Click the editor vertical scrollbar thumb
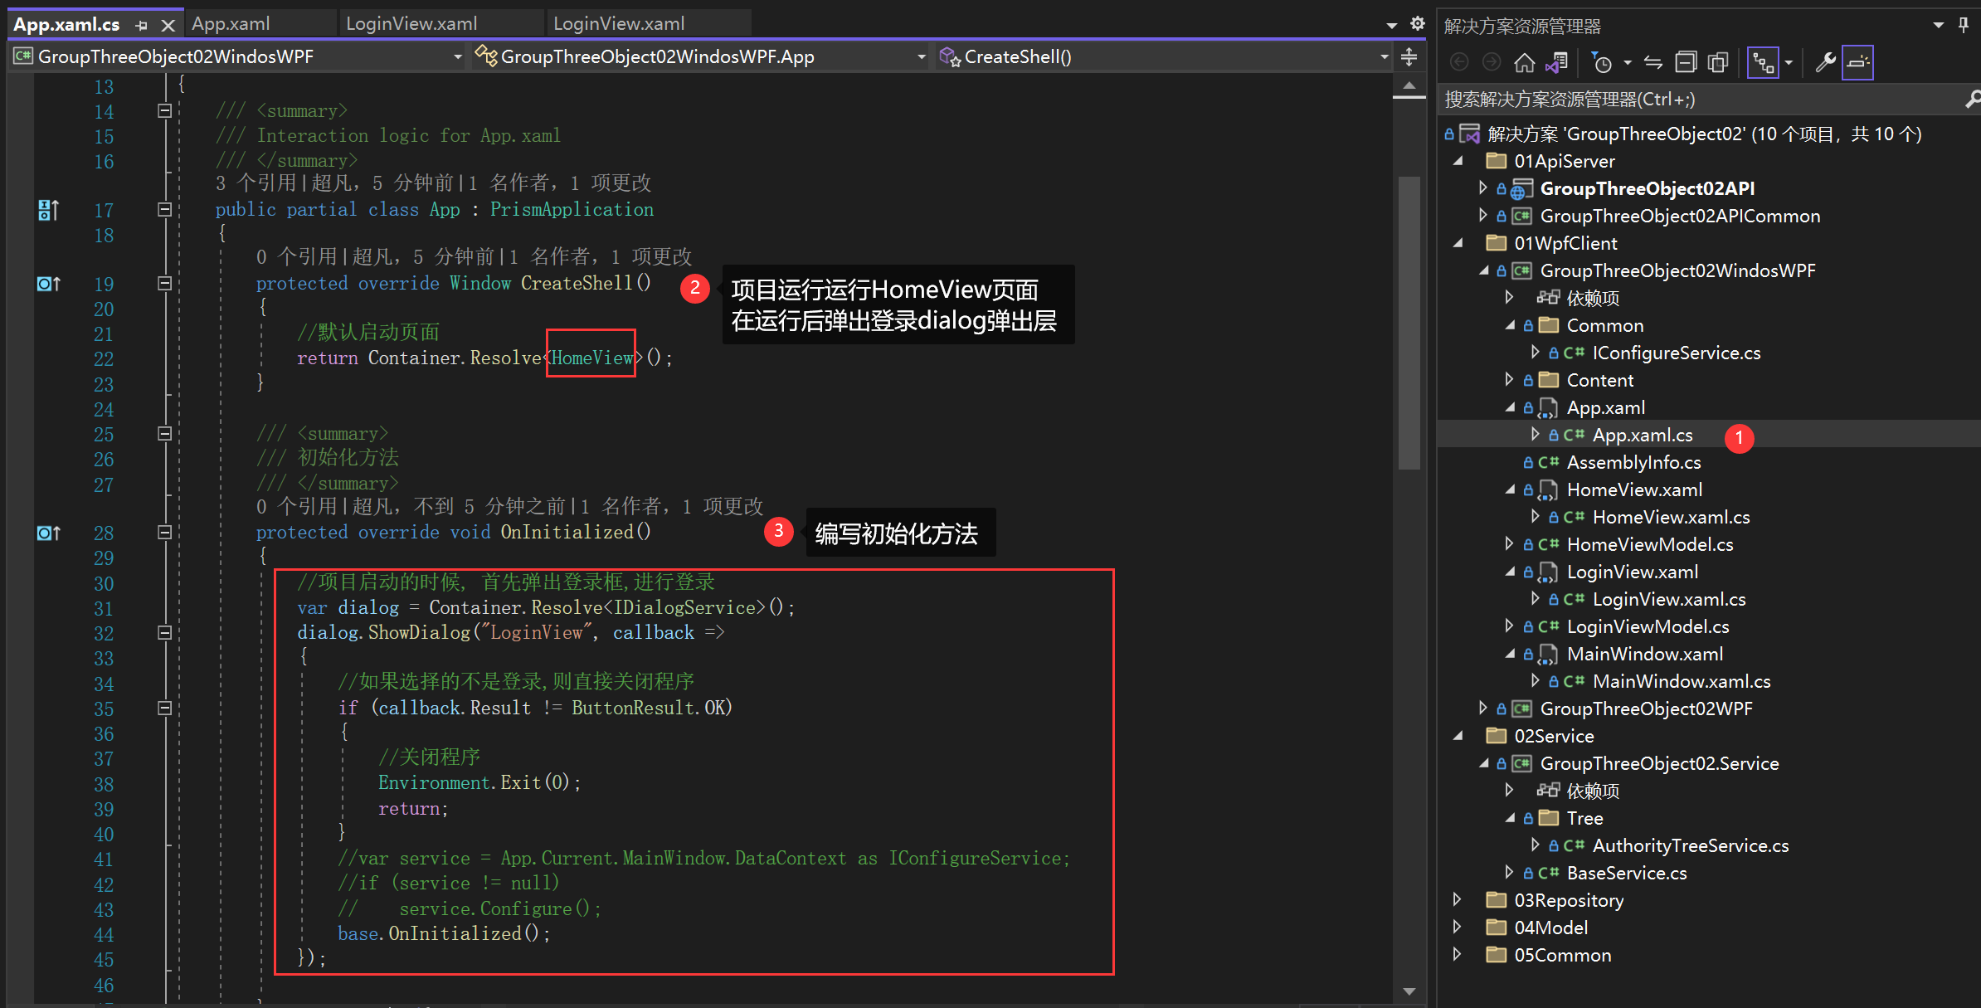The image size is (1981, 1008). pos(1409,324)
